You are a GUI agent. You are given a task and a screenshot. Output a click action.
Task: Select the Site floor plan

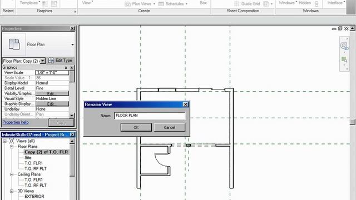(28, 158)
